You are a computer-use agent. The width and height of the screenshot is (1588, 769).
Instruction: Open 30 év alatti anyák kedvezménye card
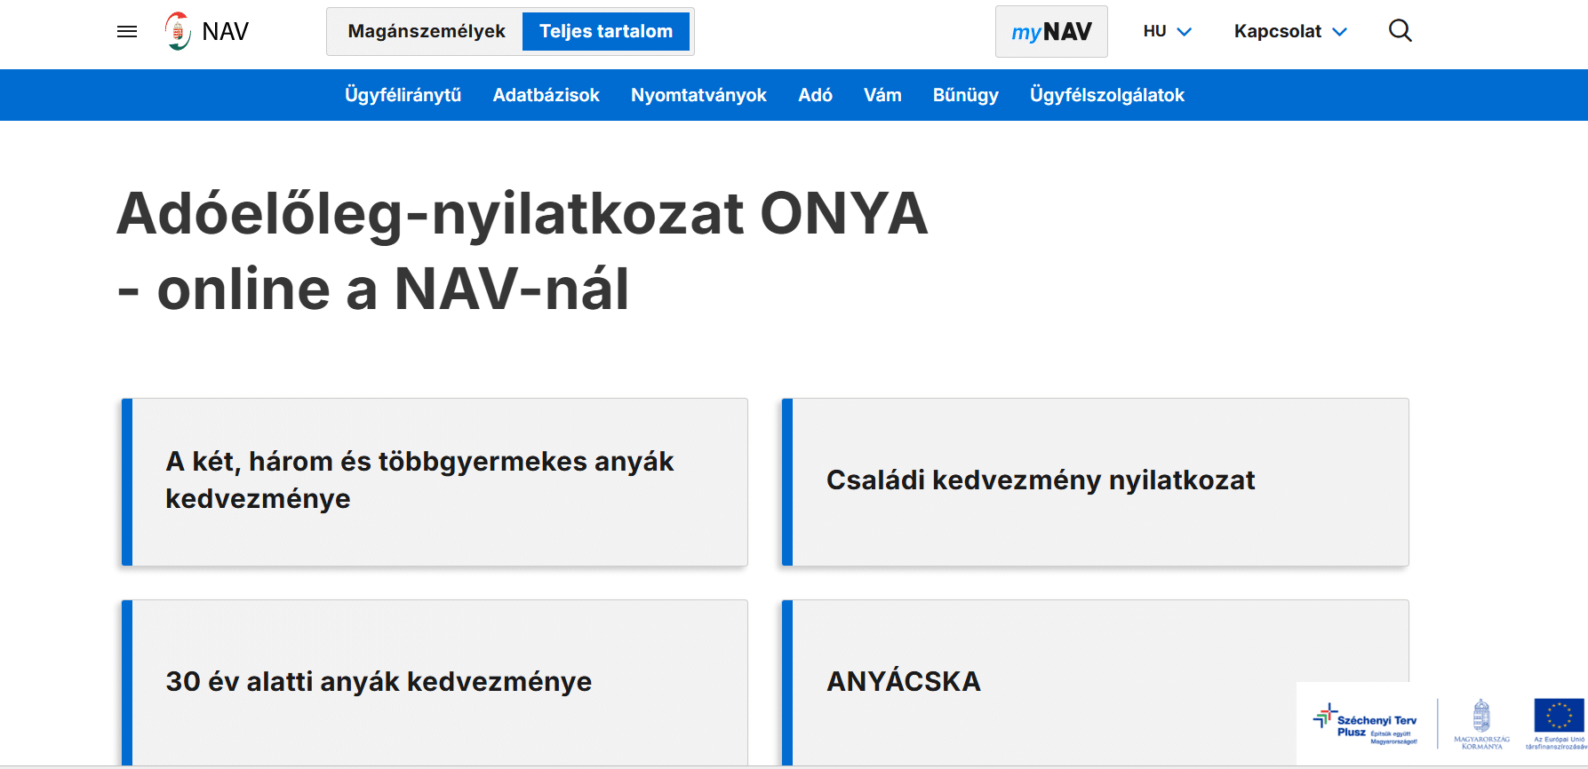point(435,681)
